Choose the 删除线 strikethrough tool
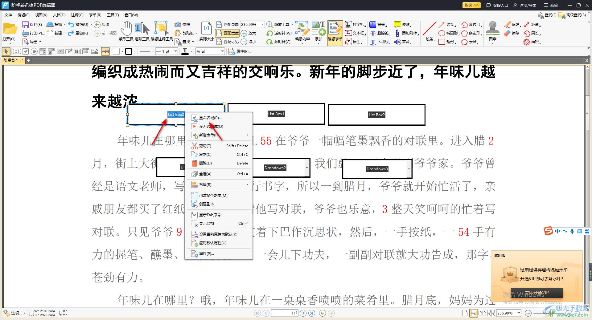This screenshot has height=320, width=592. click(380, 33)
